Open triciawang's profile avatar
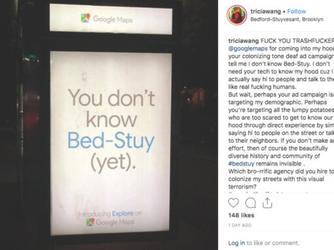 pyautogui.click(x=237, y=15)
